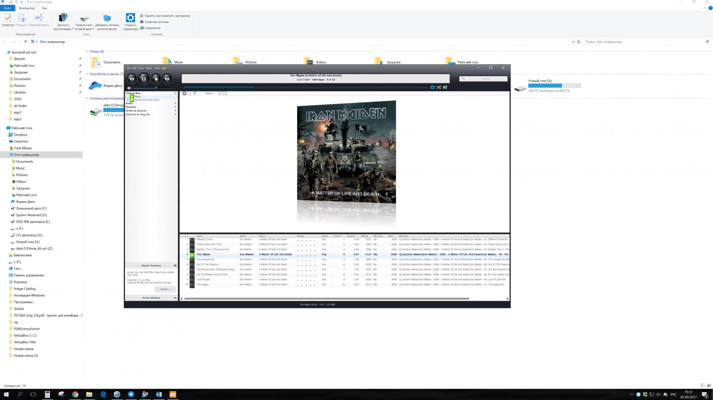
Task: Open the Файл tab in Explorer
Action: [x=7, y=8]
